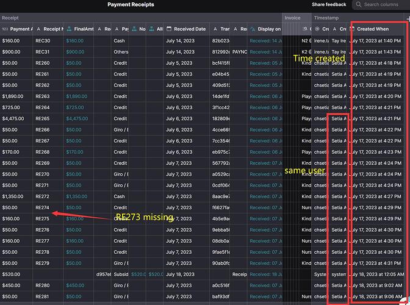The image size is (410, 305).
Task: Select the Timestamp column group header
Action: tap(326, 18)
